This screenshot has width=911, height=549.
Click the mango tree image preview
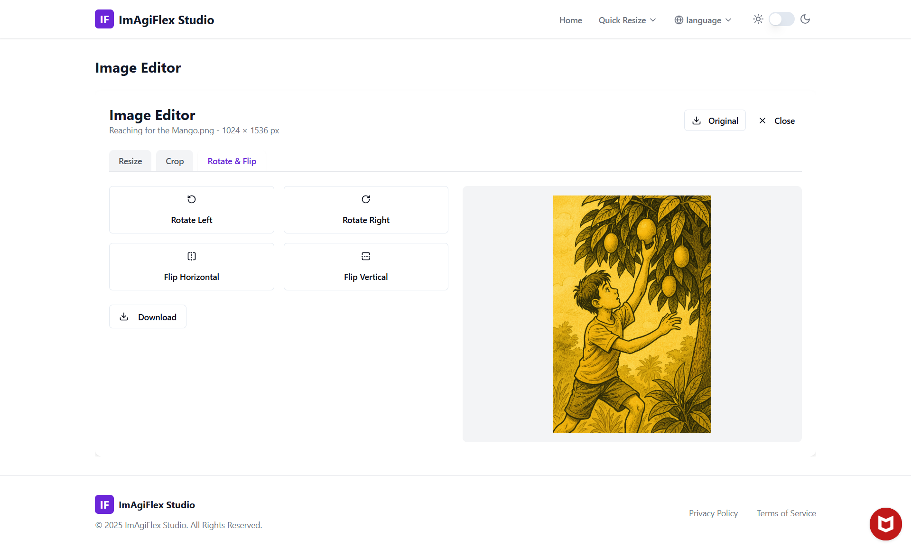click(632, 314)
